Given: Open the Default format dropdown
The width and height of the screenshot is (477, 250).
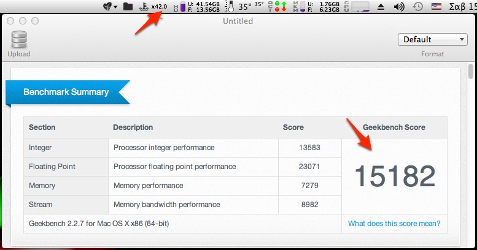Looking at the screenshot, I should click(432, 39).
